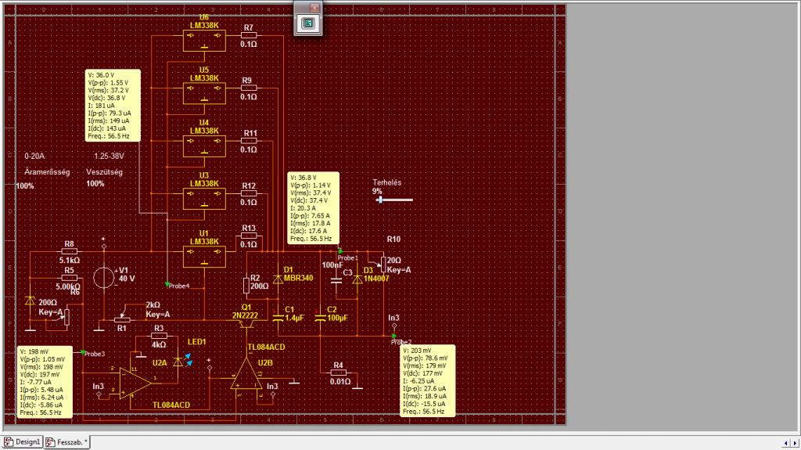The width and height of the screenshot is (801, 450).
Task: Select the U2A op-amp triangle symbol
Action: (x=135, y=383)
